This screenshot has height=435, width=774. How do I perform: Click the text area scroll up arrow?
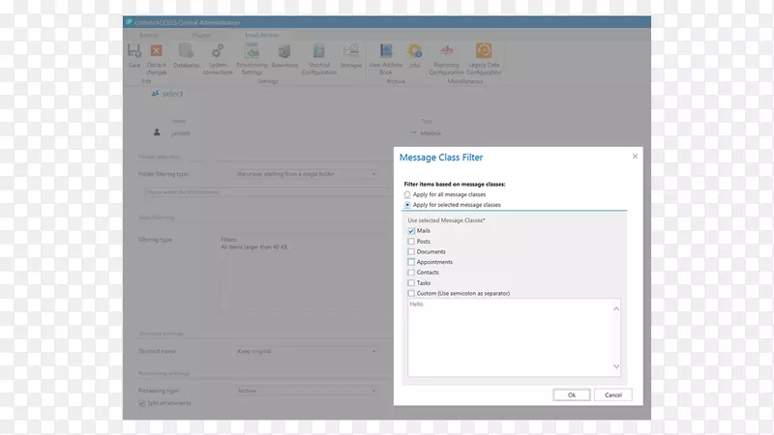(616, 308)
